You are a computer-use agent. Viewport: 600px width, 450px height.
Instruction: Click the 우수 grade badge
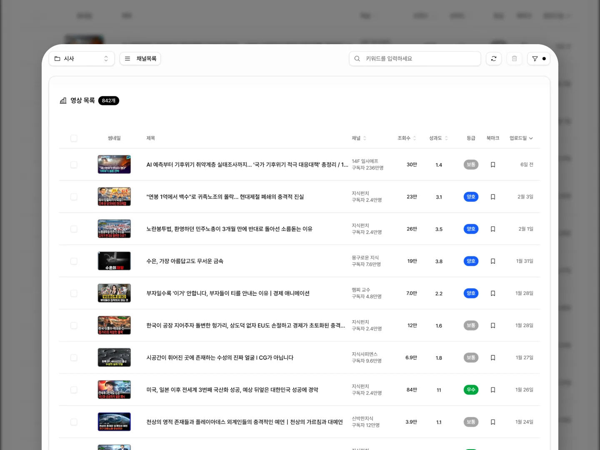[x=471, y=390]
